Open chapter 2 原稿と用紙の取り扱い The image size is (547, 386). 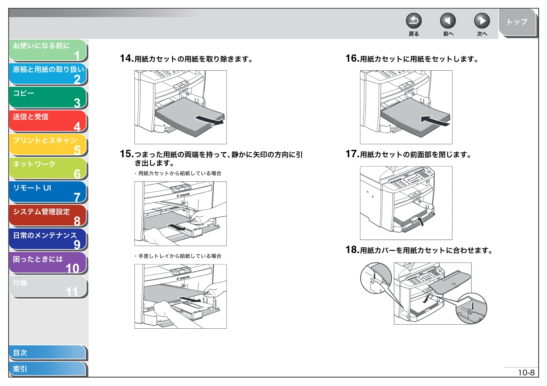click(x=48, y=74)
